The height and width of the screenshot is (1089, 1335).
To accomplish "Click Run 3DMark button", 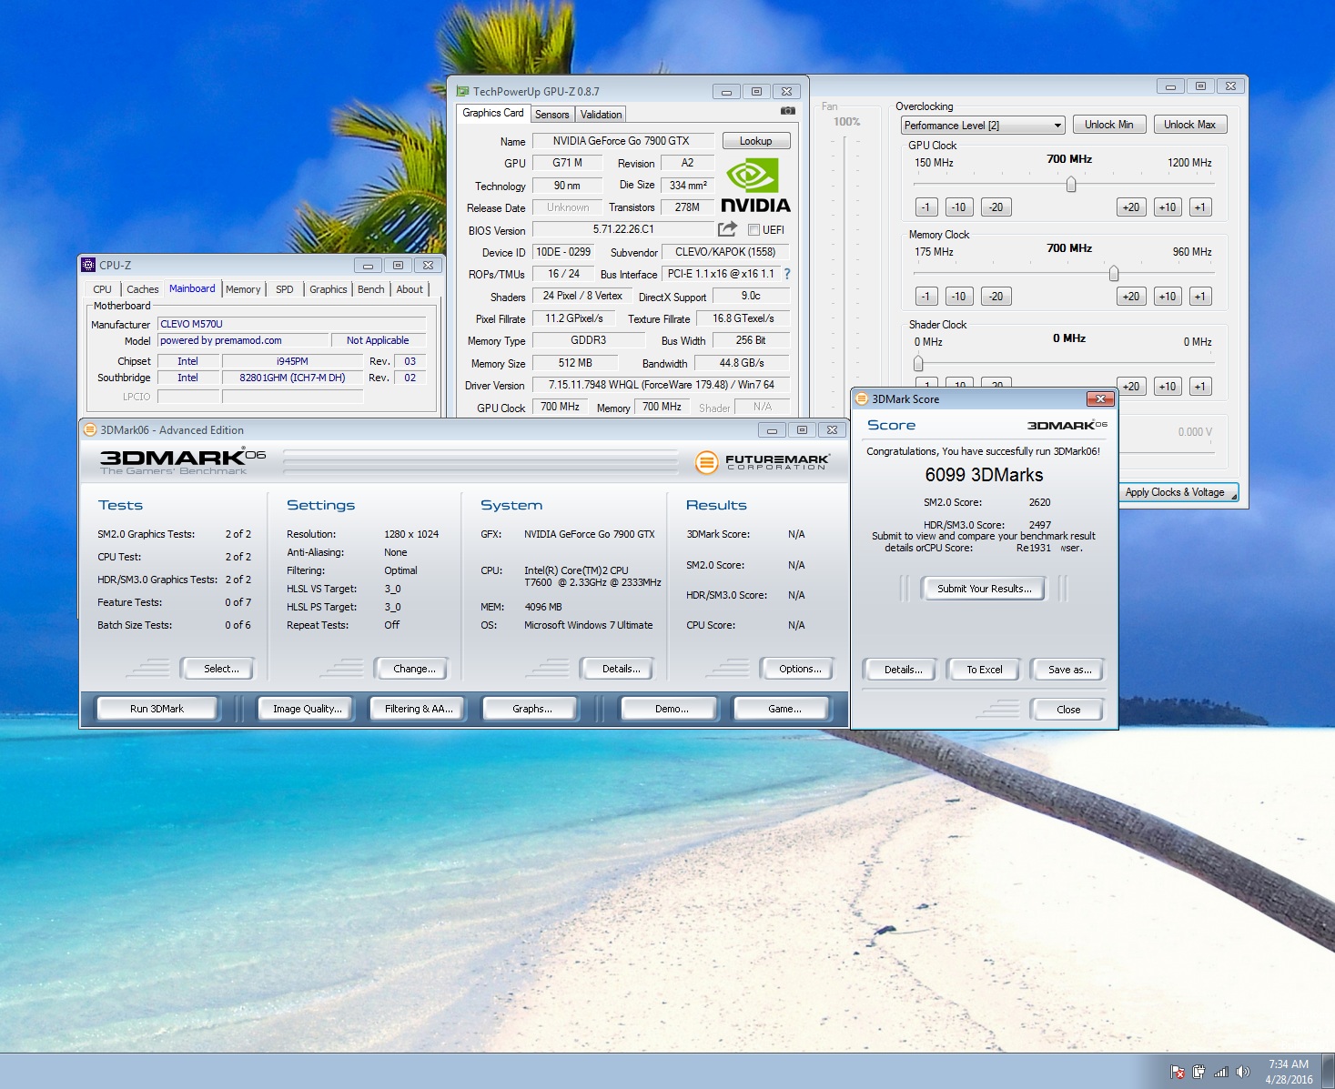I will (157, 709).
